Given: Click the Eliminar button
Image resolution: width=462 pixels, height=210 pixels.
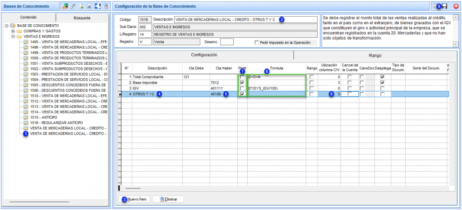Looking at the screenshot, I should pos(168,199).
